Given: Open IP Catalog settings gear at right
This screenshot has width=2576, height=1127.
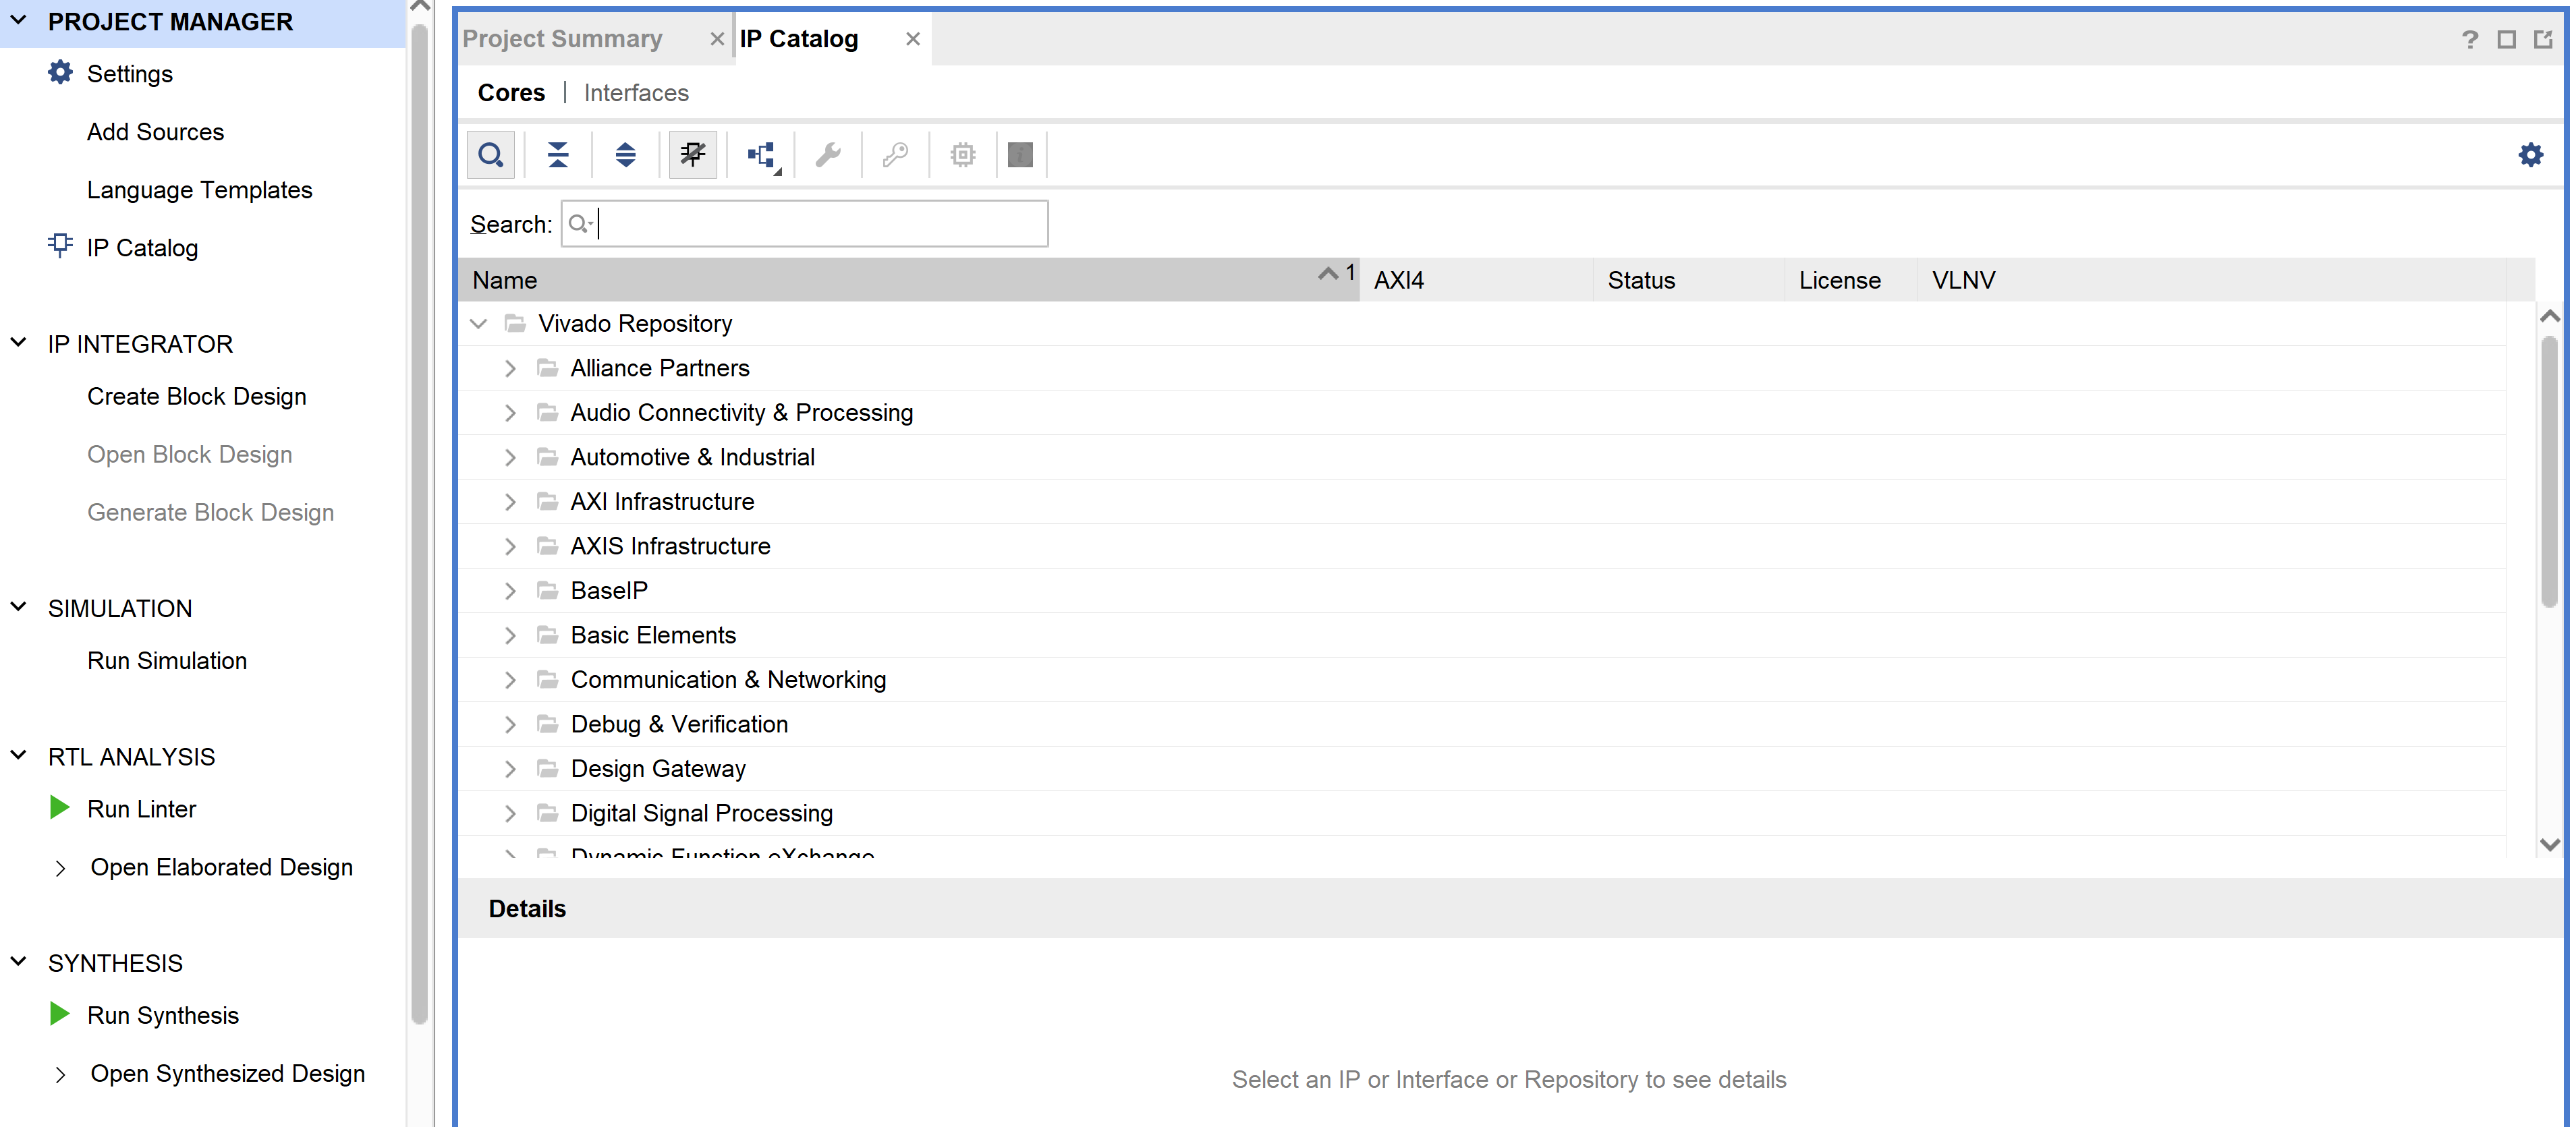Looking at the screenshot, I should point(2530,155).
